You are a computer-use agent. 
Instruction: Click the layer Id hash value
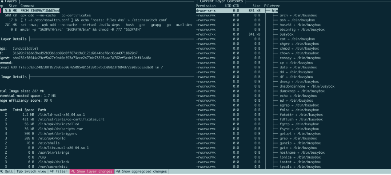click(x=75, y=53)
